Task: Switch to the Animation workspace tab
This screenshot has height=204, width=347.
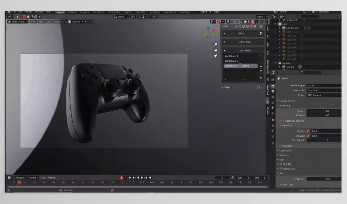Action: click(x=141, y=12)
